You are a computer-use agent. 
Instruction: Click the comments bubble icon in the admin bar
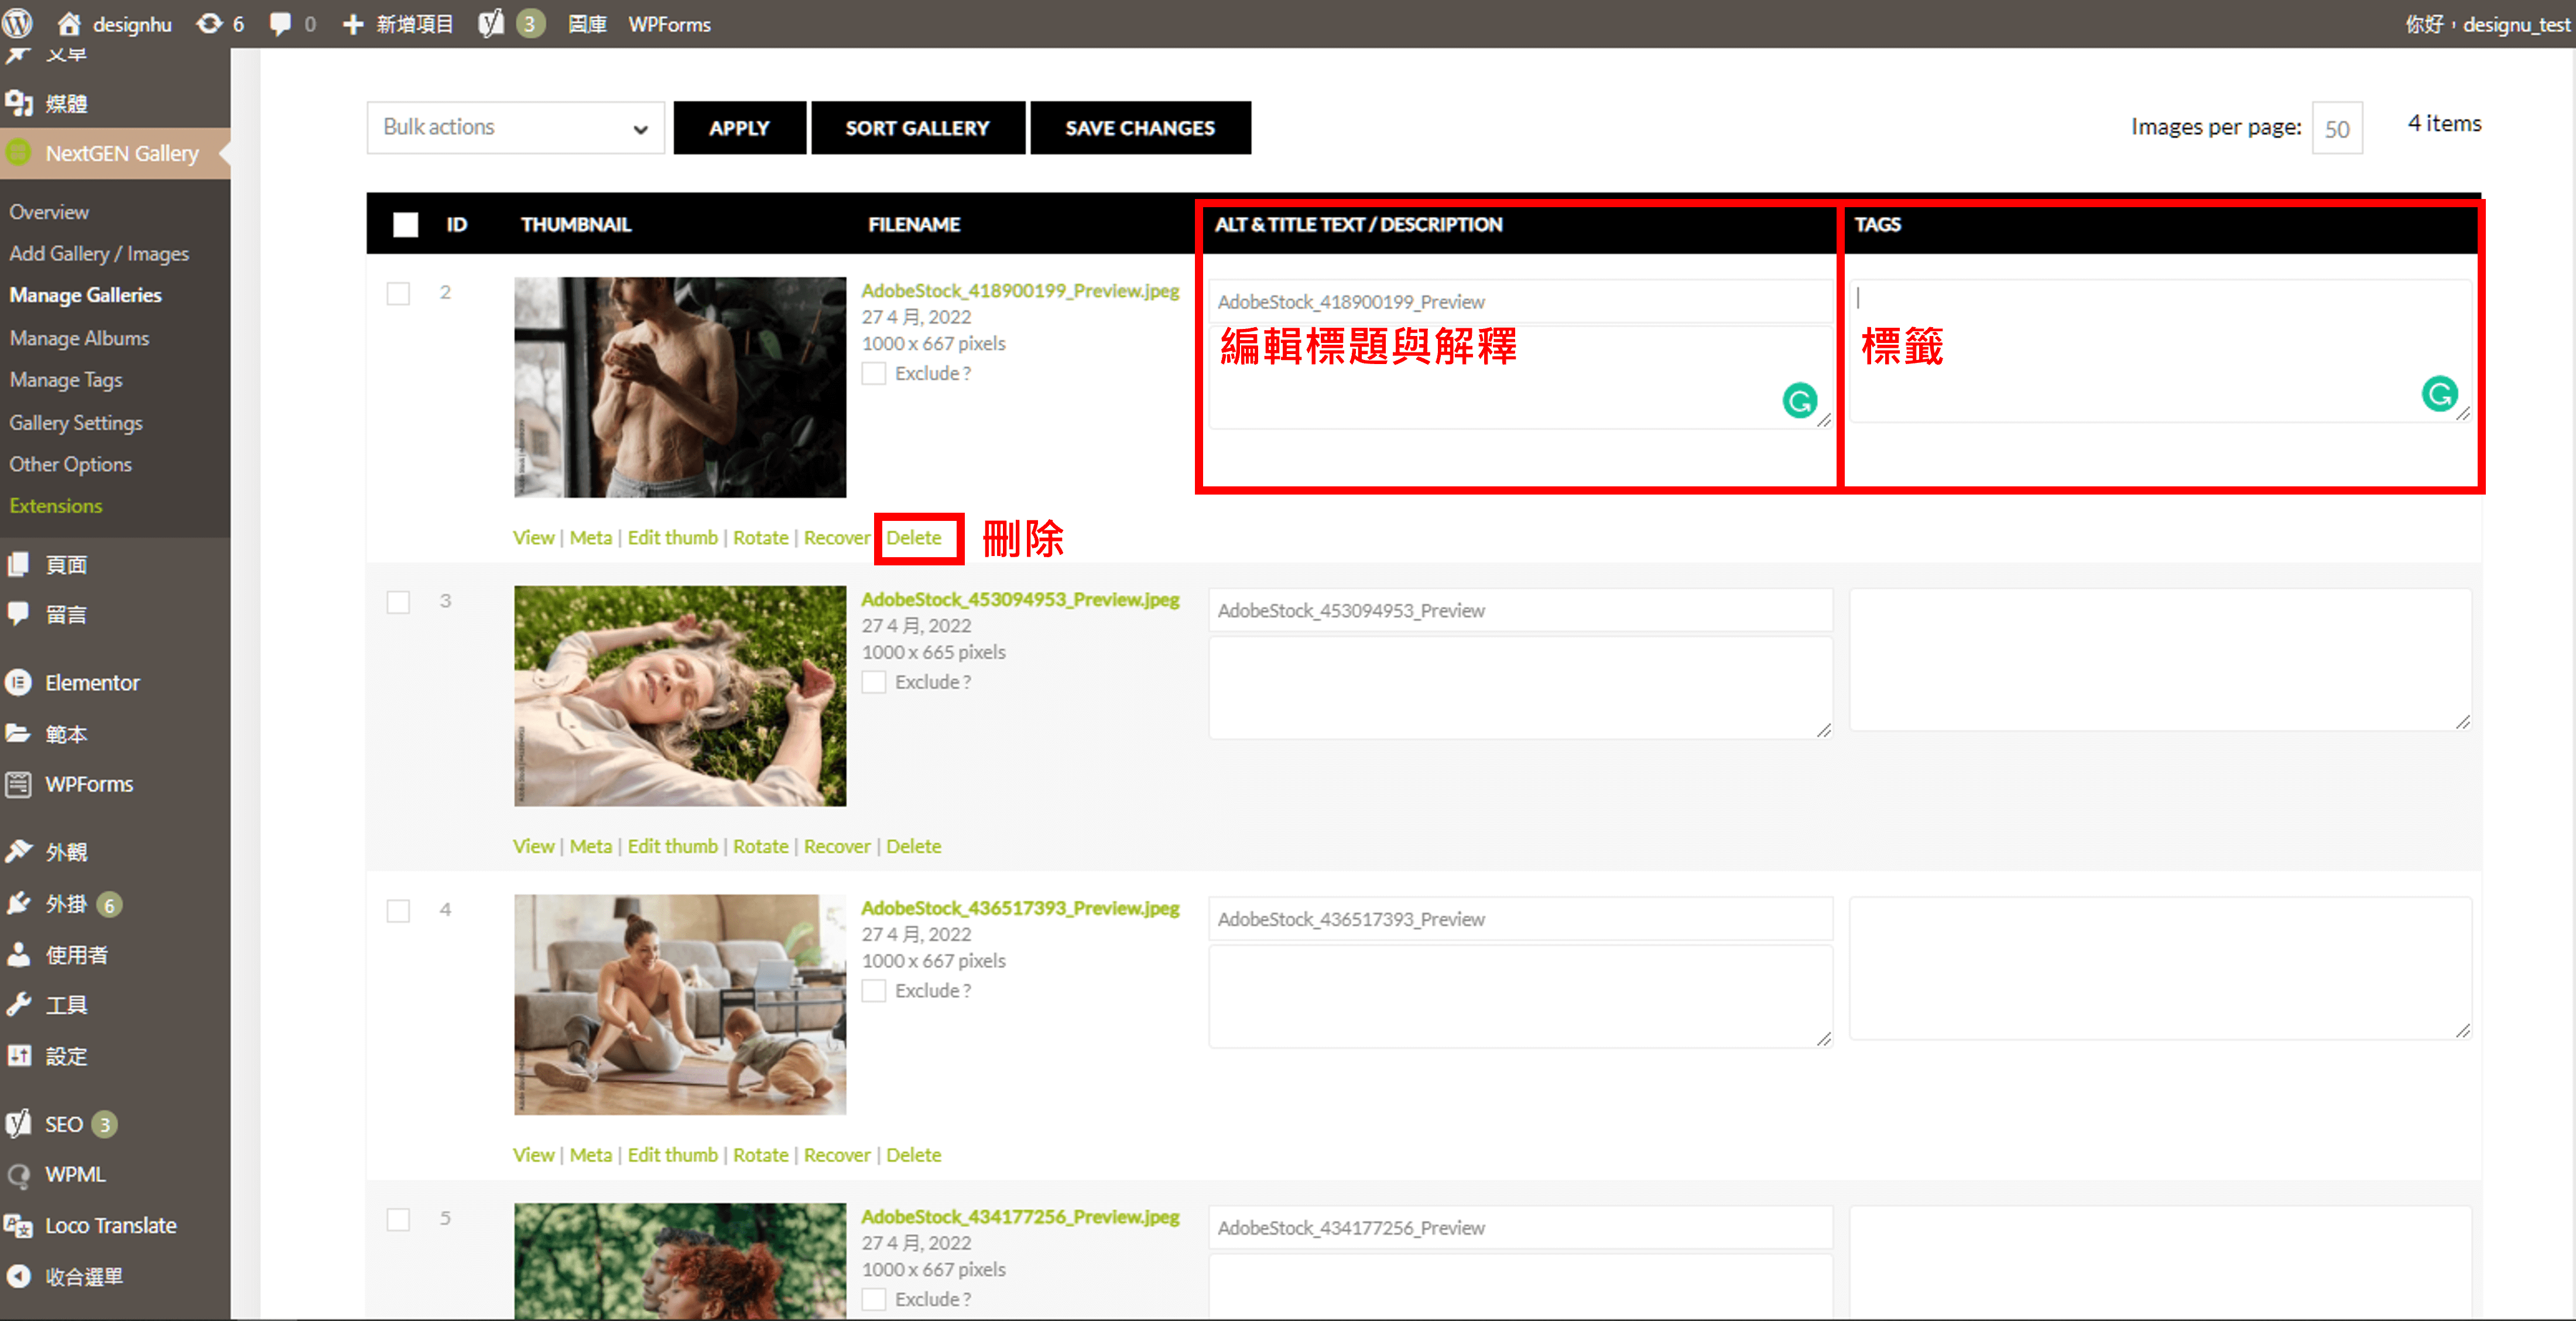281,23
